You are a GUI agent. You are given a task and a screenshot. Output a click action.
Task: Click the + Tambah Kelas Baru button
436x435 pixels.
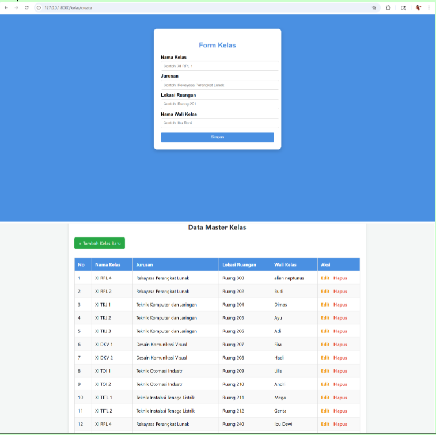[x=100, y=243]
